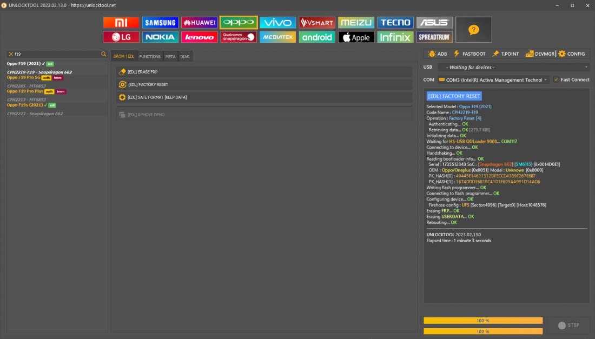Select the Meizu brand logo
Image resolution: width=595 pixels, height=339 pixels.
tap(356, 22)
